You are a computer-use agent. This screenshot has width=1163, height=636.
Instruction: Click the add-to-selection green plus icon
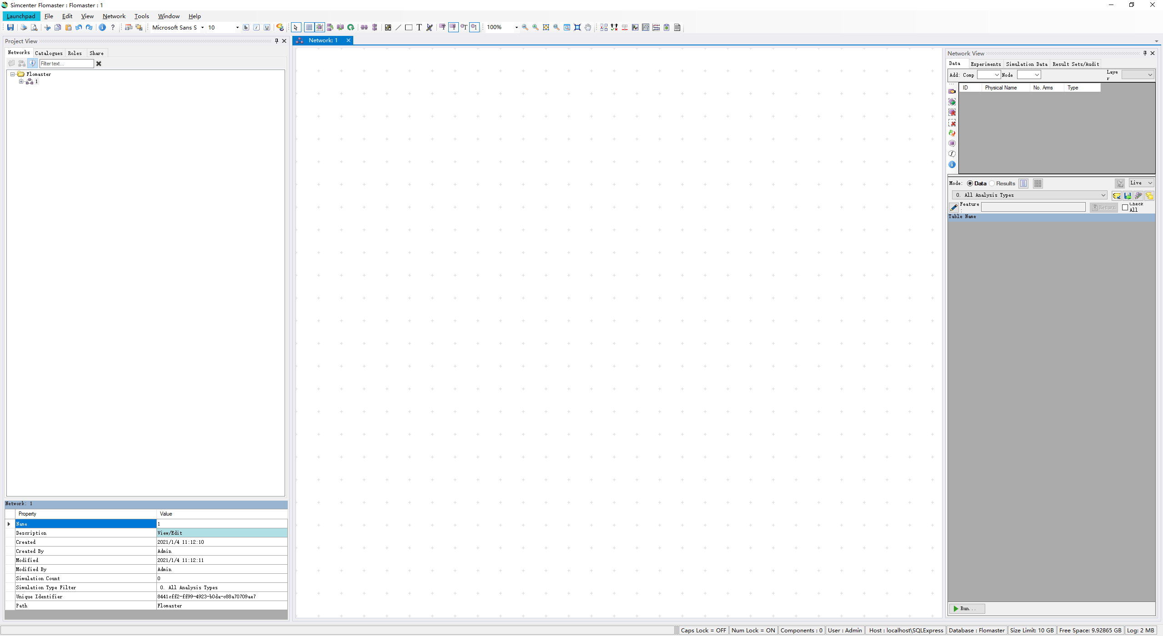(x=952, y=102)
